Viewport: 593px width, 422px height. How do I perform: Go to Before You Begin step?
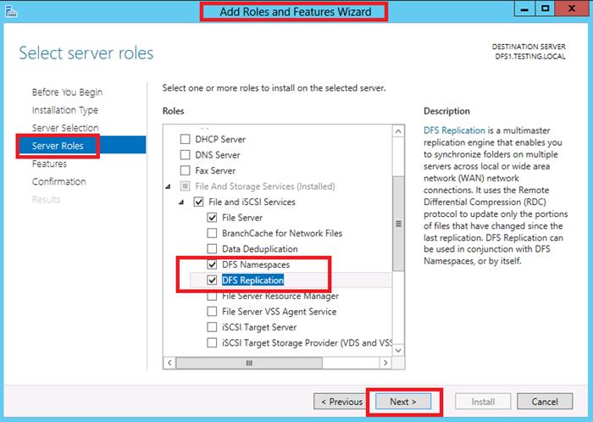point(67,92)
